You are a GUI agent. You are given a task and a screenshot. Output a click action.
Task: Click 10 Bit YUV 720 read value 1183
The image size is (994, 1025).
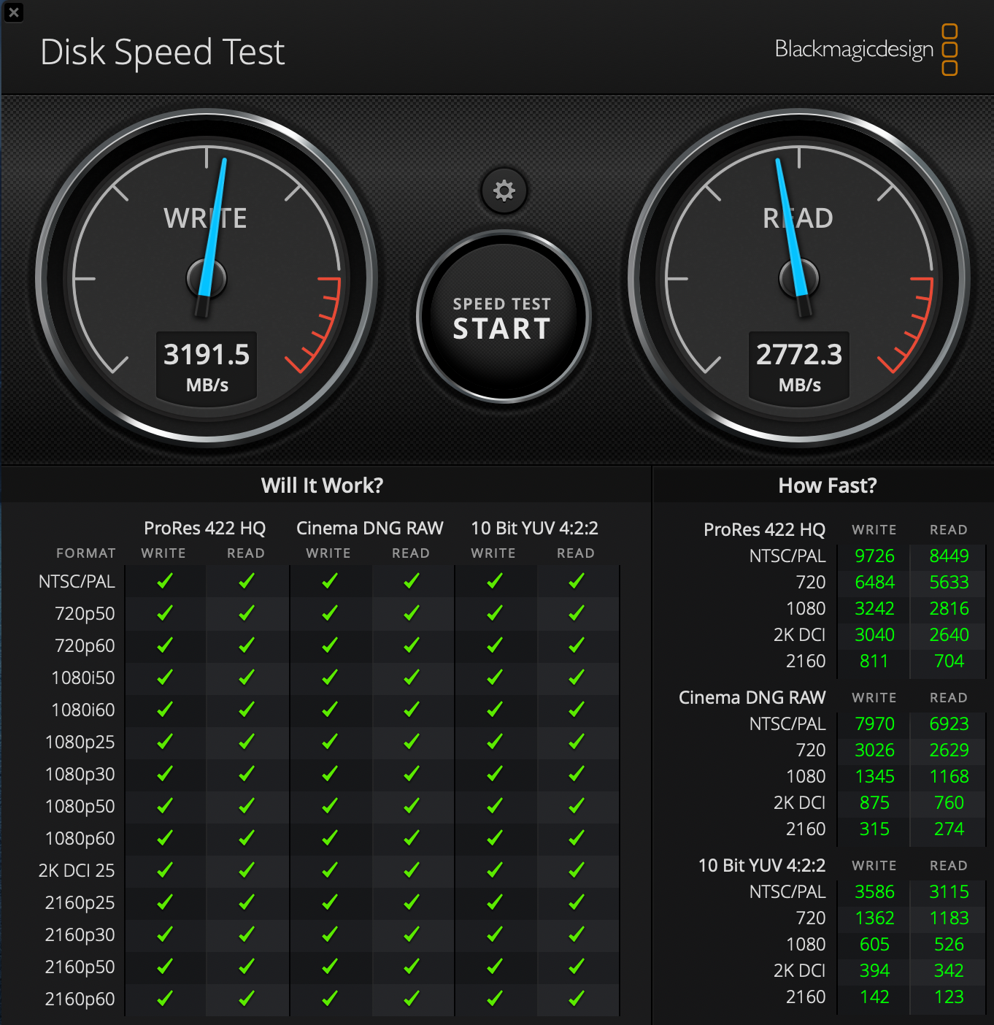point(949,918)
